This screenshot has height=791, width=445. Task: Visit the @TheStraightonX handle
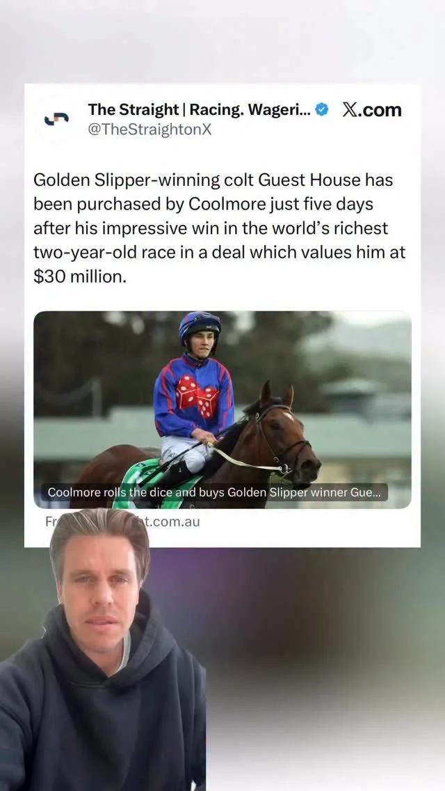(x=149, y=130)
